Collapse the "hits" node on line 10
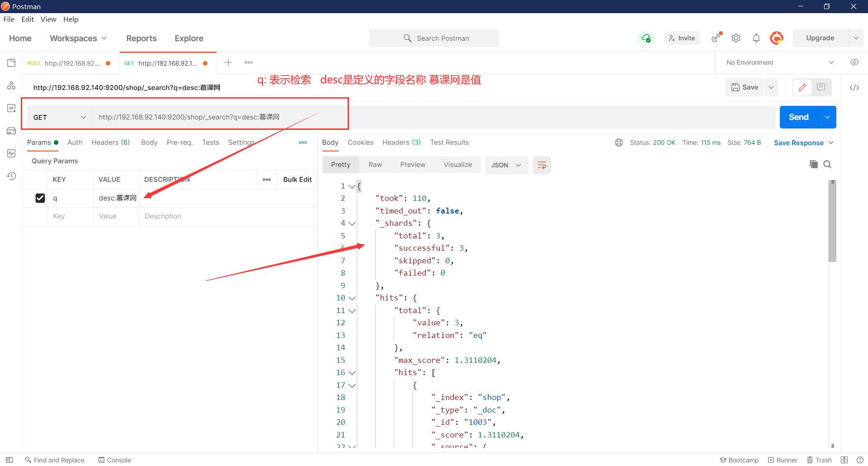The height and width of the screenshot is (466, 868). 352,298
